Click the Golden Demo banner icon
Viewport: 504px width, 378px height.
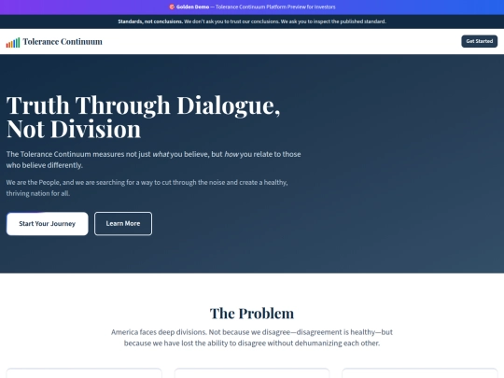pos(172,7)
